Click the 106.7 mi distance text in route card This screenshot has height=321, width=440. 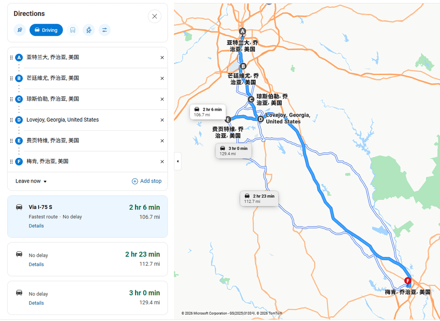(x=150, y=217)
